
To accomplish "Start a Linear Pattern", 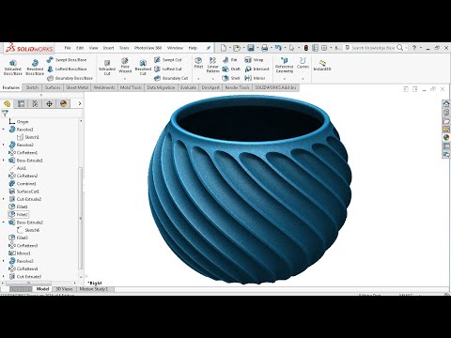I will pos(212,65).
